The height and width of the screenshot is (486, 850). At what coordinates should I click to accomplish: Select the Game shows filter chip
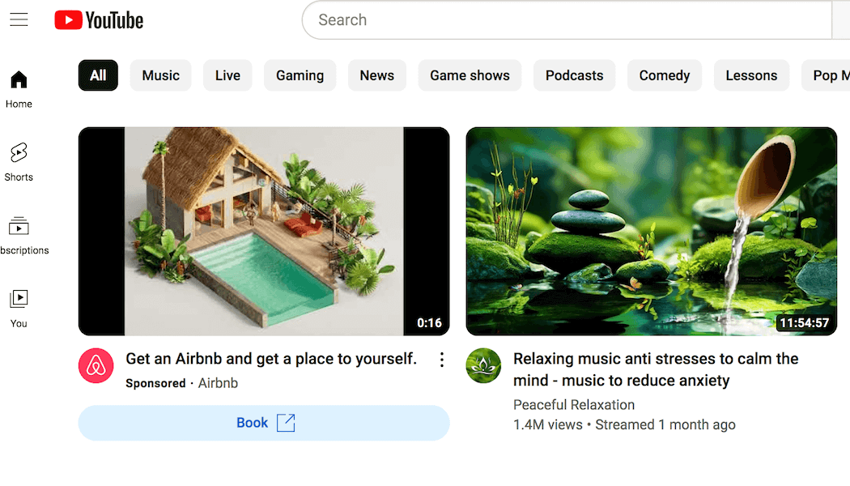pos(470,75)
